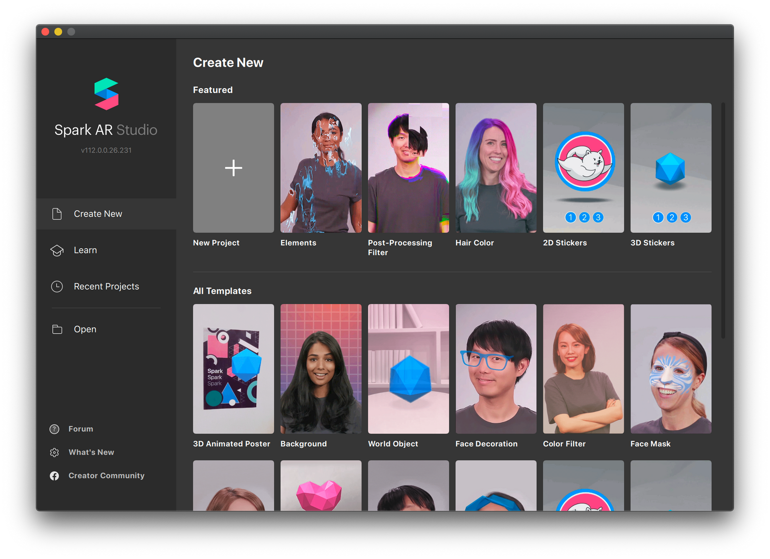Click the World Object label
The image size is (770, 559).
point(393,444)
